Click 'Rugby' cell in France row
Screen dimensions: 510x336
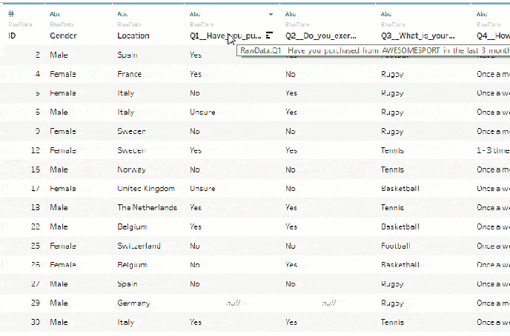click(x=393, y=74)
